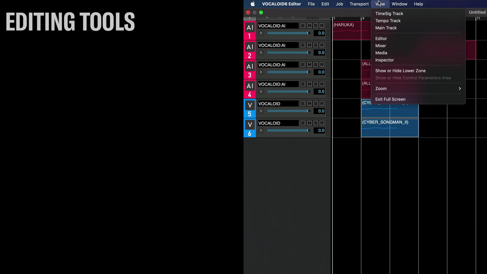Open editor with track 2 E button

[x=303, y=45]
